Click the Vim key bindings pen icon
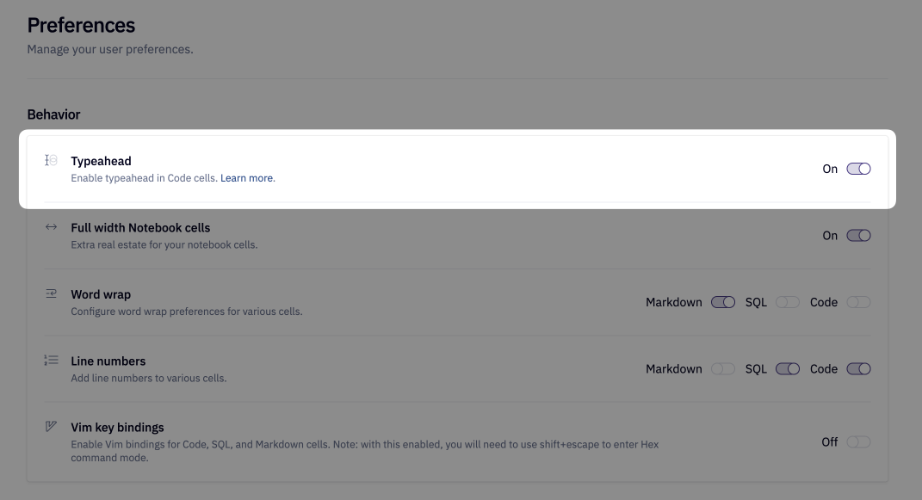Image resolution: width=922 pixels, height=500 pixels. click(51, 427)
